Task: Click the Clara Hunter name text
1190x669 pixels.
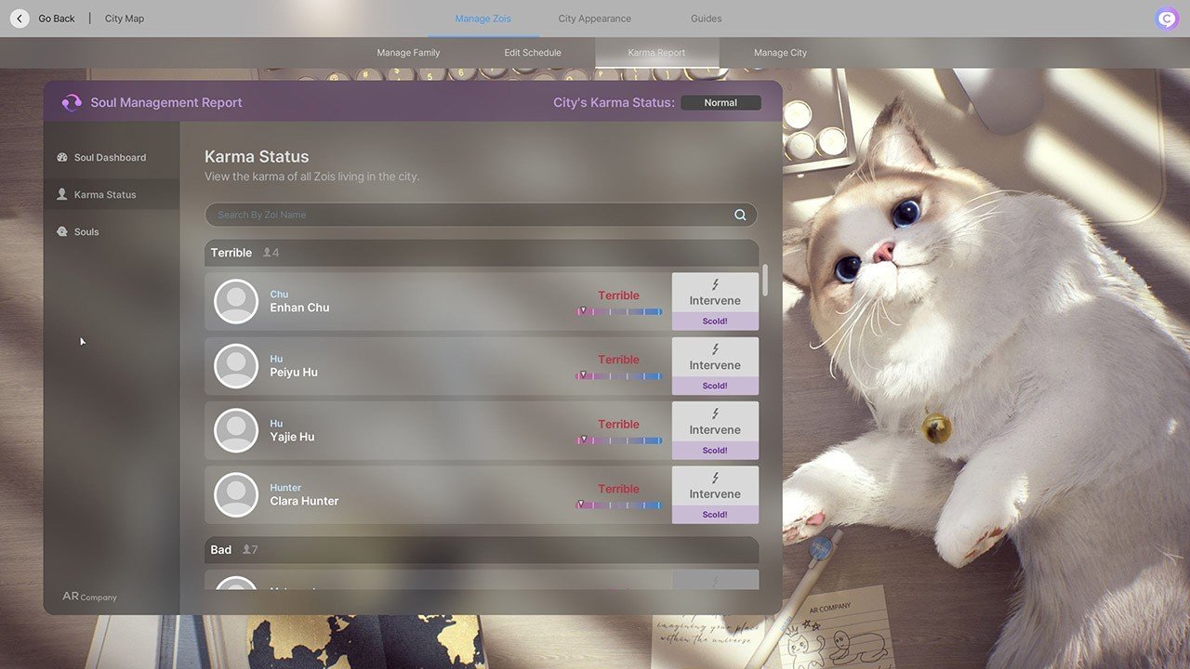Action: [304, 501]
